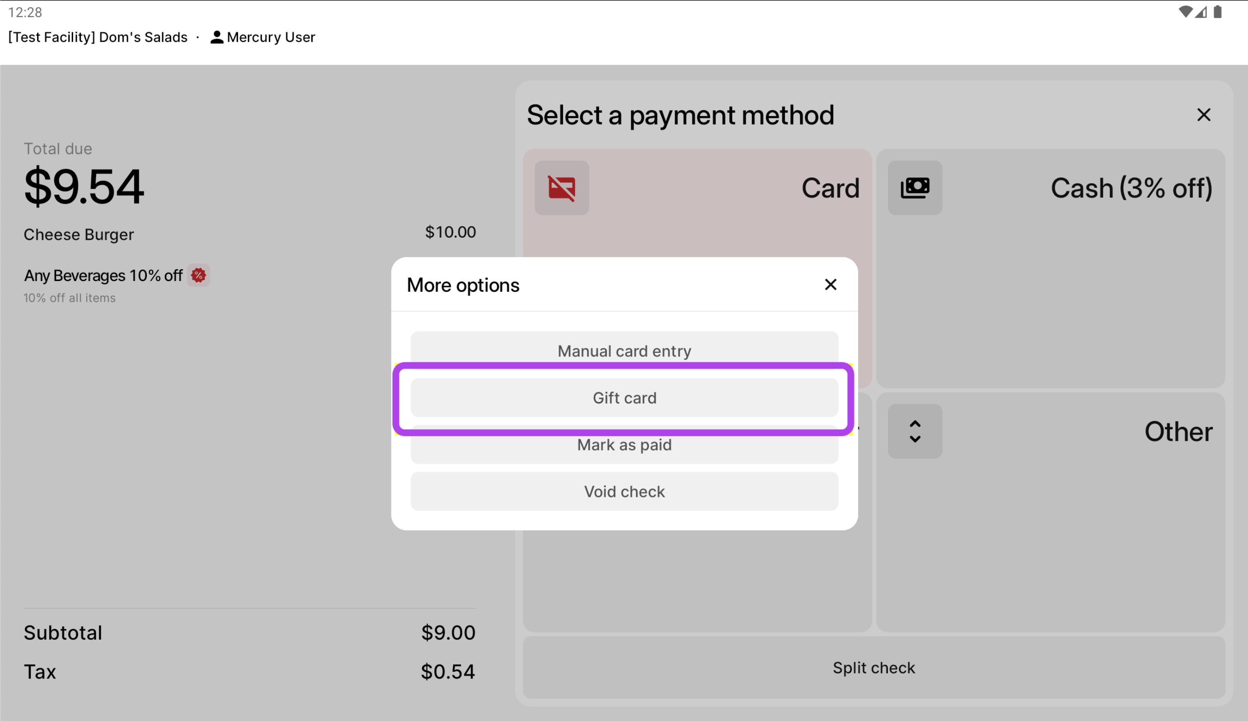Click the up-down chevron icon for Other
Viewport: 1248px width, 721px height.
click(x=914, y=431)
